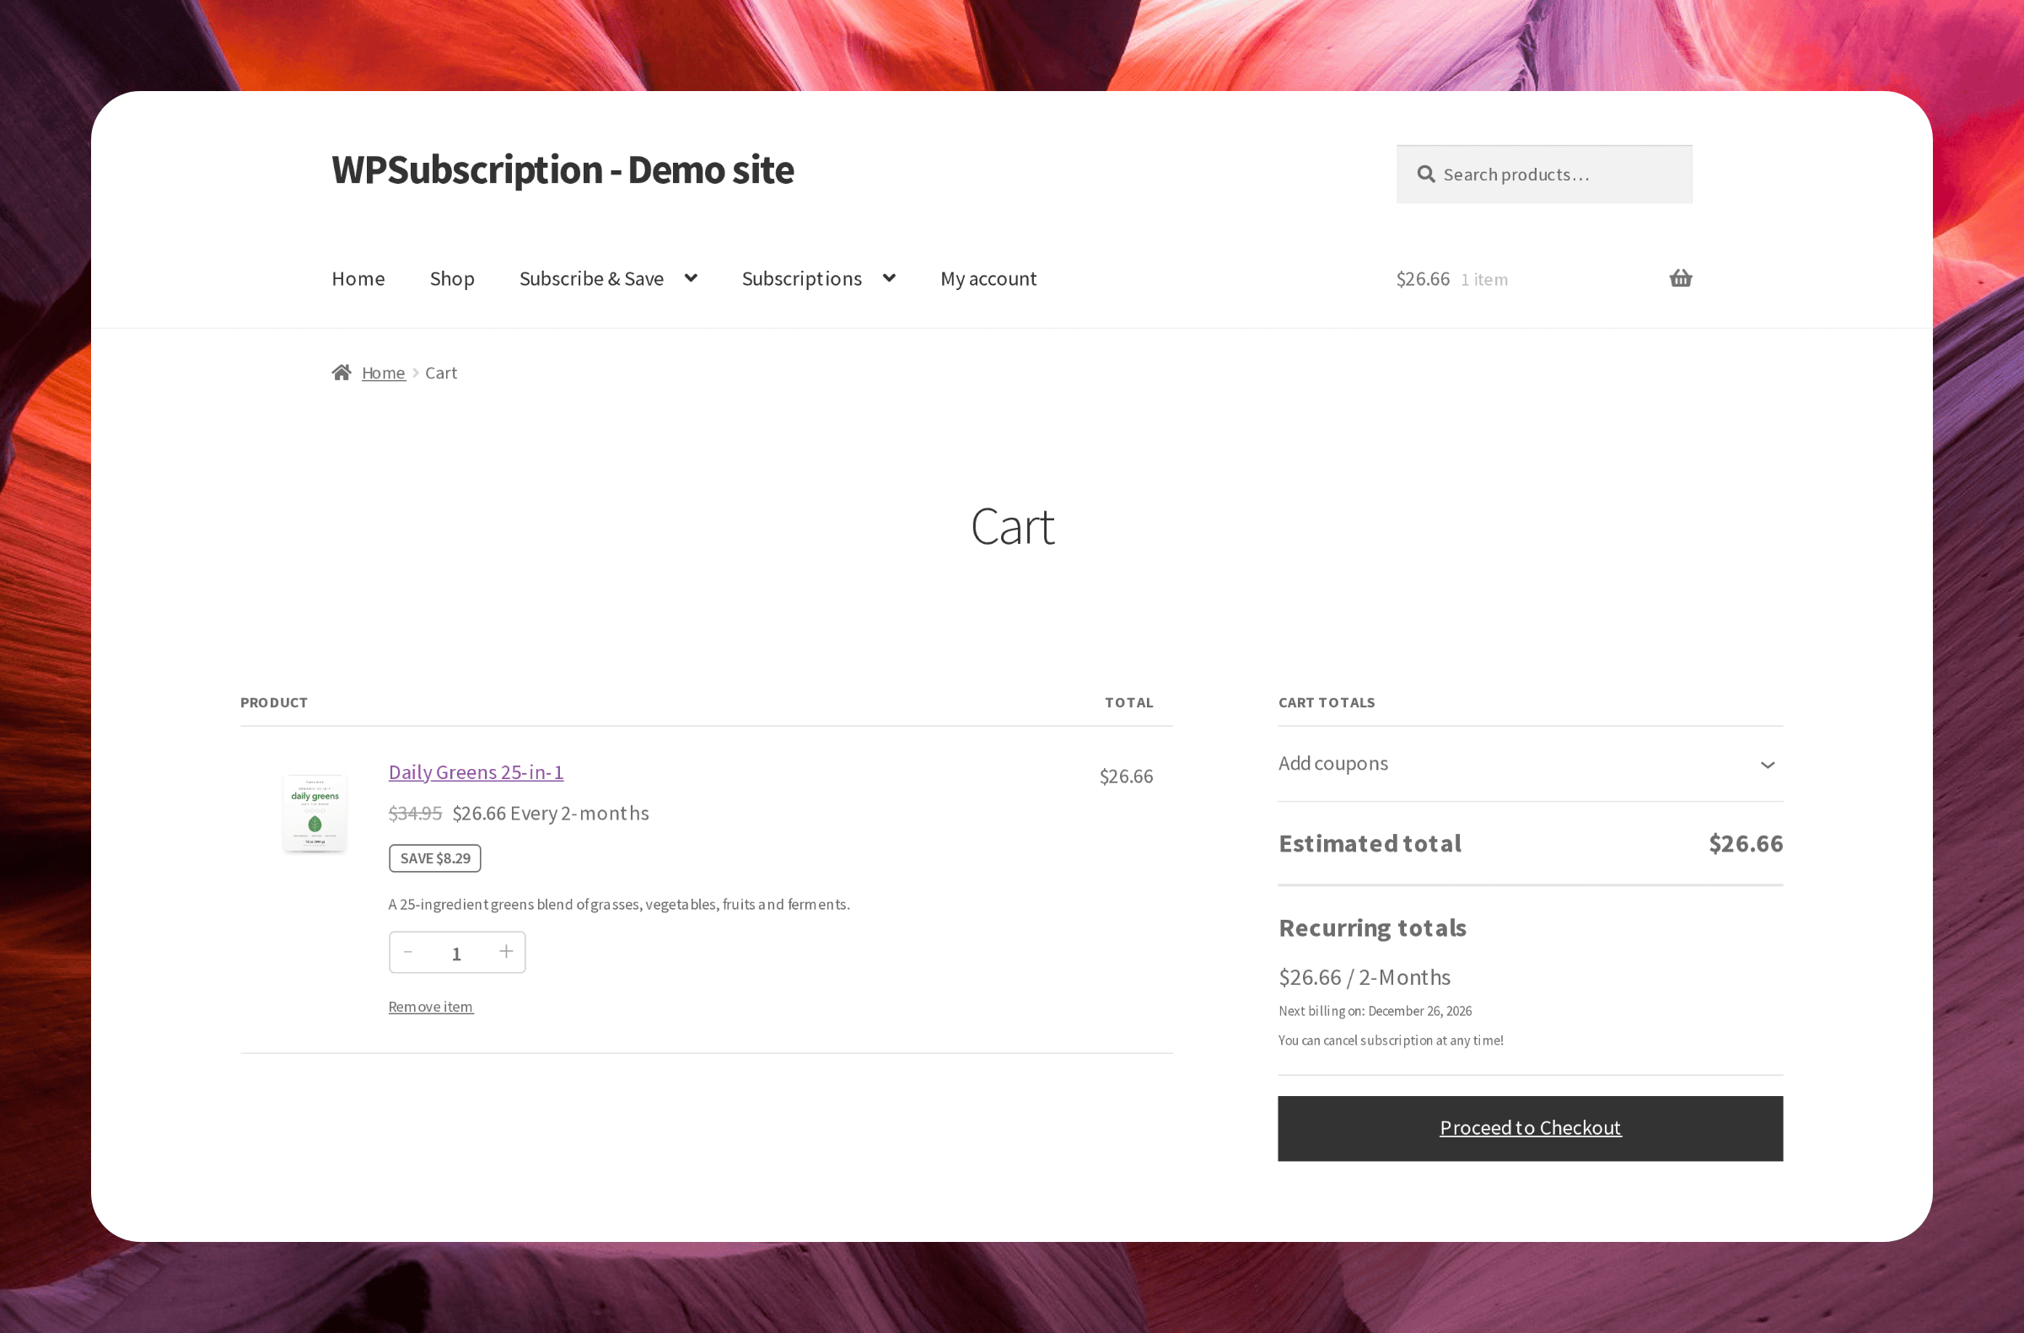Click the Estimated total amount $26.66
2024x1333 pixels.
[1745, 843]
